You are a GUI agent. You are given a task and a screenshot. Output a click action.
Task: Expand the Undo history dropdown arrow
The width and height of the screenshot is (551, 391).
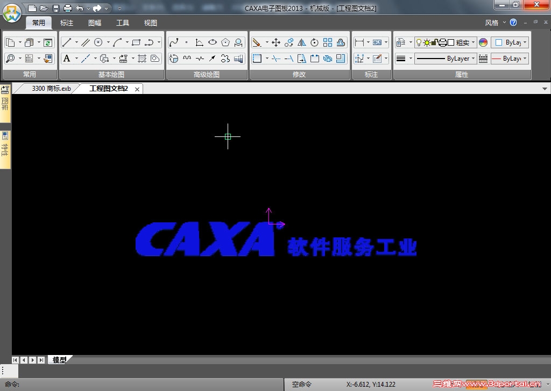[88, 8]
